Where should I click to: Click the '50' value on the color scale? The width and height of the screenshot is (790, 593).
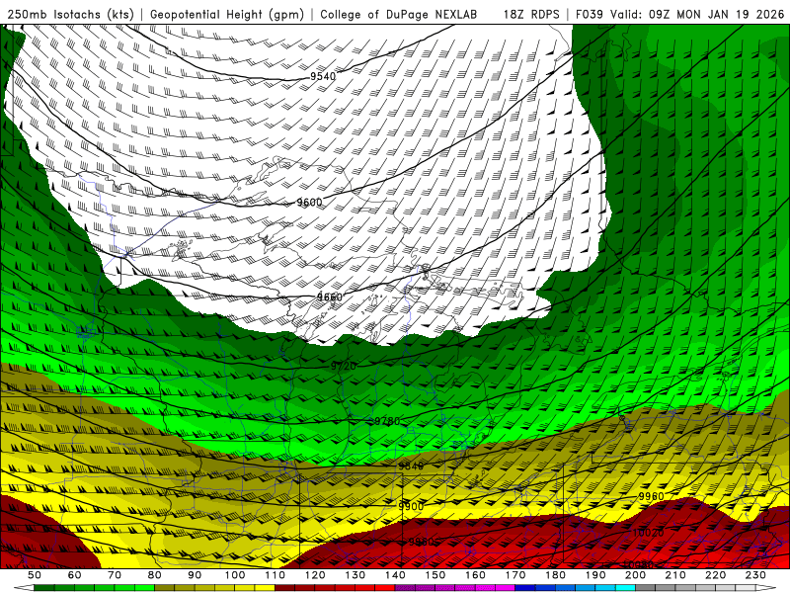35,575
